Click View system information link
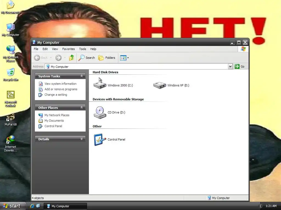Screen dimensions: 281x210 60,84
